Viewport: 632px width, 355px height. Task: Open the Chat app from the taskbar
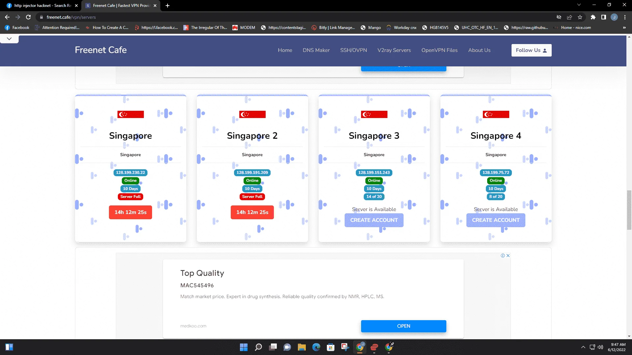287,347
